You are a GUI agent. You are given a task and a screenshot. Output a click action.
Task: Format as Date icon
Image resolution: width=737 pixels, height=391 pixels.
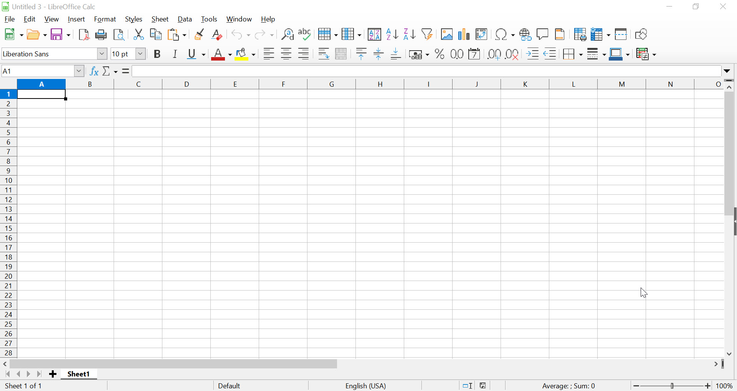475,54
